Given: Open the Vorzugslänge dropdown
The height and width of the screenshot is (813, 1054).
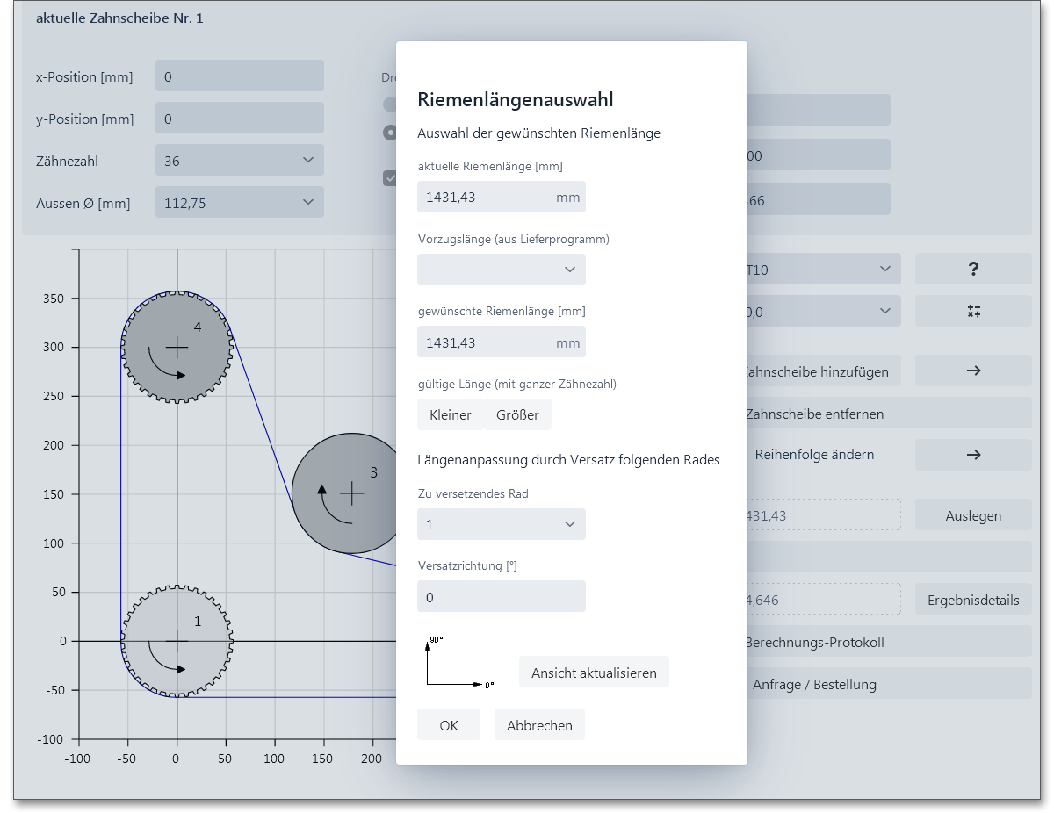Looking at the screenshot, I should [x=502, y=270].
